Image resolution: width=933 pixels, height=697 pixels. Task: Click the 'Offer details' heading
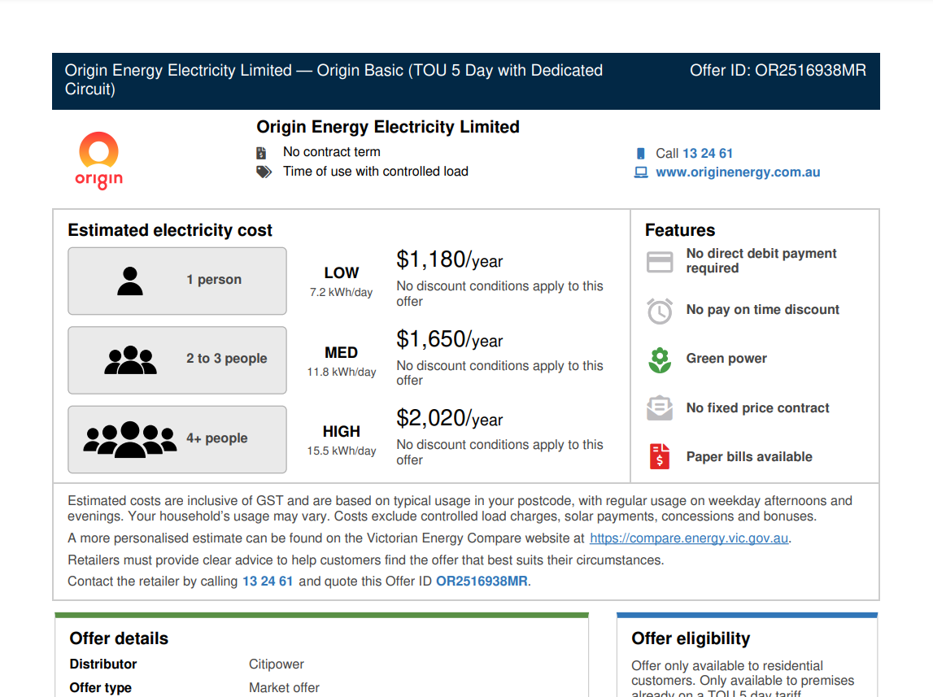(x=119, y=638)
